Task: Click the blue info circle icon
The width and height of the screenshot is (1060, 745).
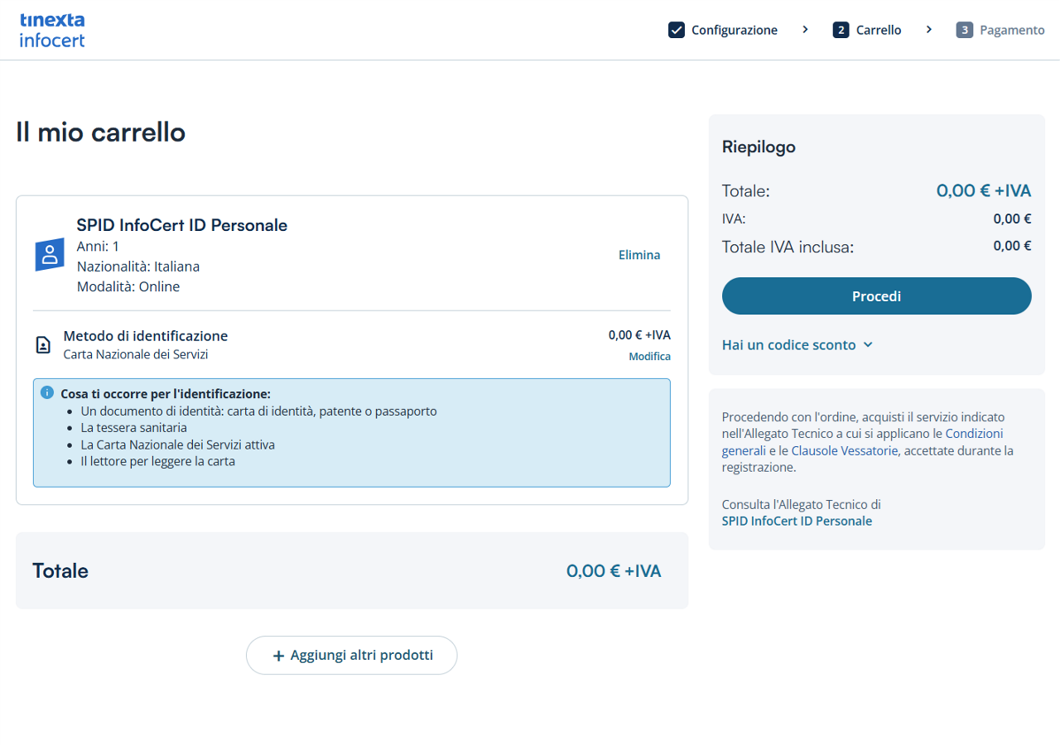Action: (x=47, y=392)
